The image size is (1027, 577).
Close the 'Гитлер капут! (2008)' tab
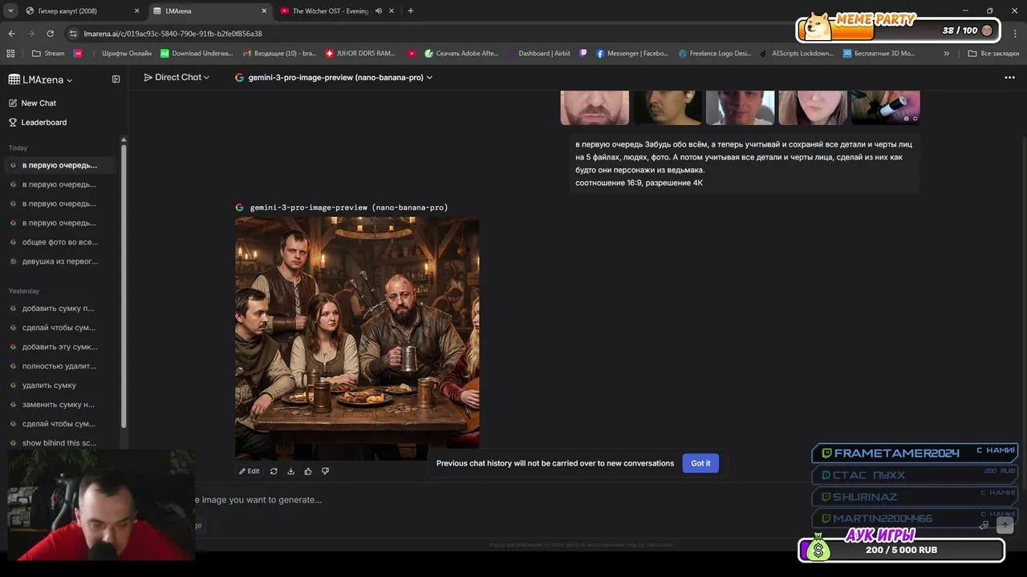[x=136, y=11]
